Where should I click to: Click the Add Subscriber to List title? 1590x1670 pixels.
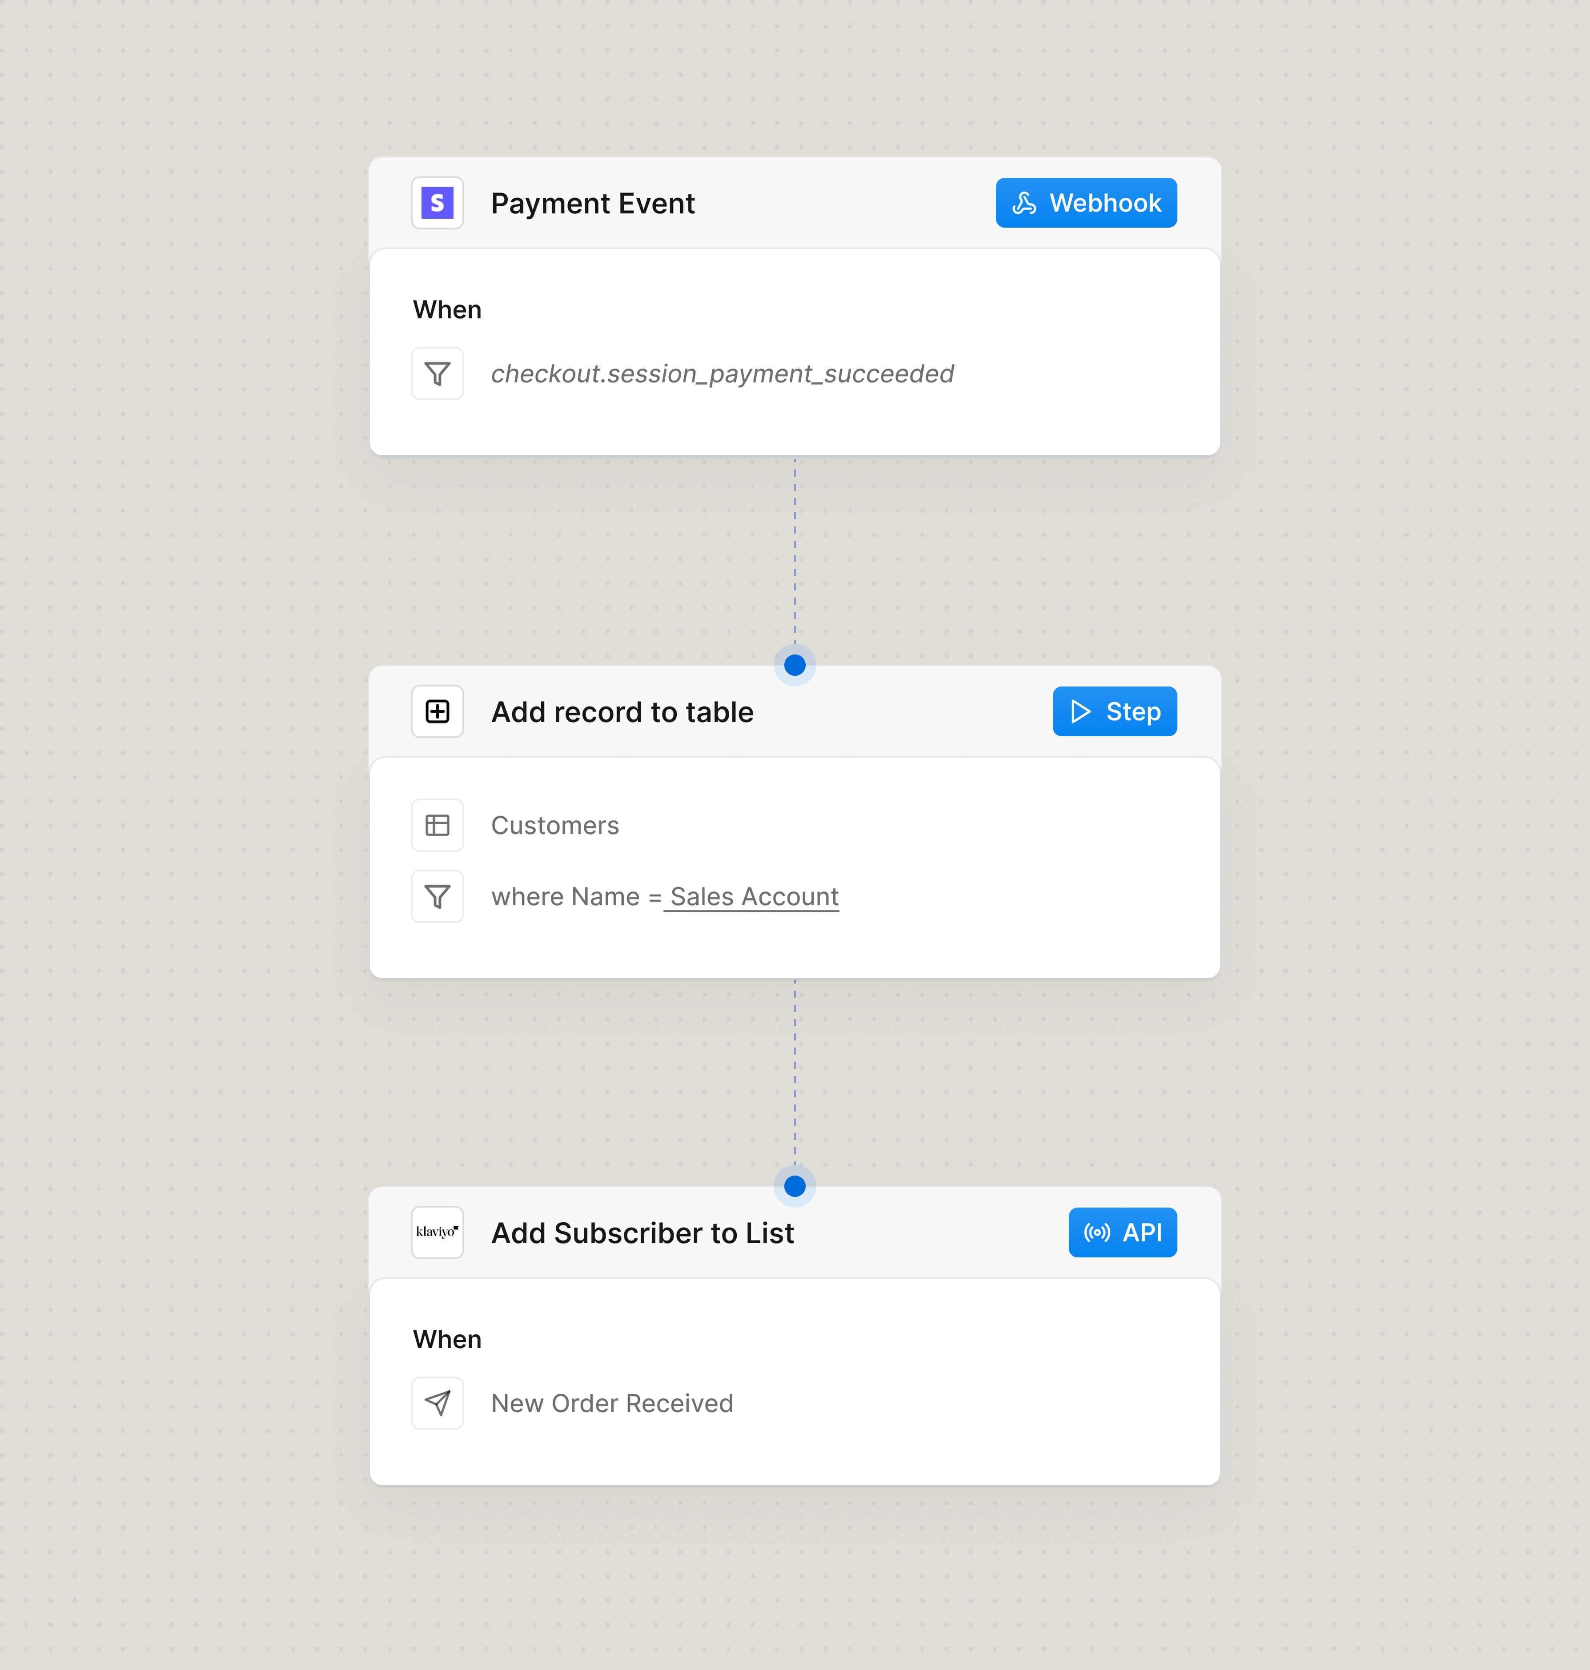pos(642,1233)
